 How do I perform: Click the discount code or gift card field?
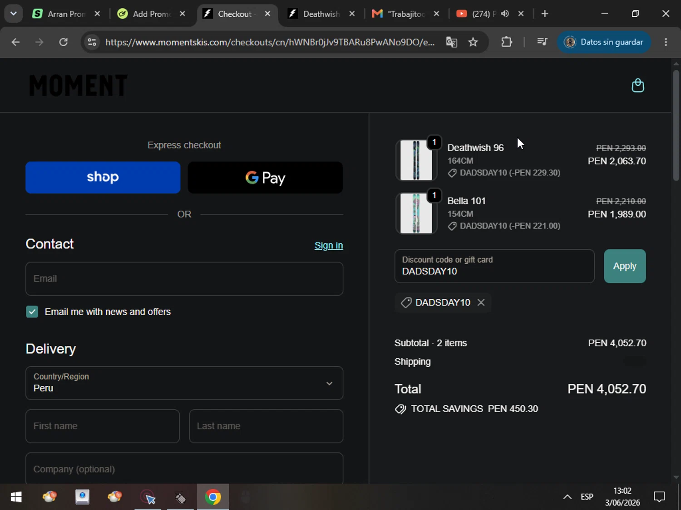point(494,266)
